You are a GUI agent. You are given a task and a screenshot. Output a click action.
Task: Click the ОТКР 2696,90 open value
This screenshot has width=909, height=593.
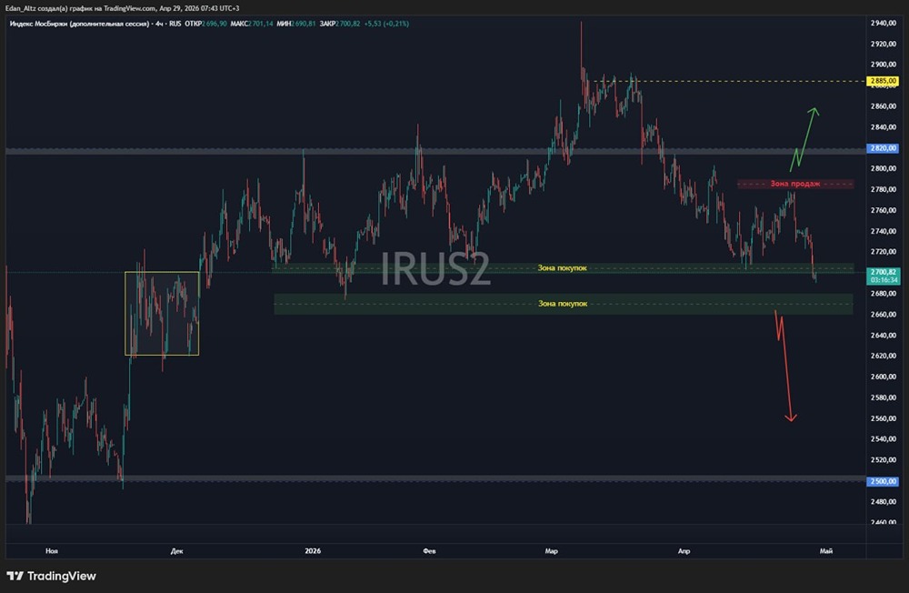click(x=205, y=24)
